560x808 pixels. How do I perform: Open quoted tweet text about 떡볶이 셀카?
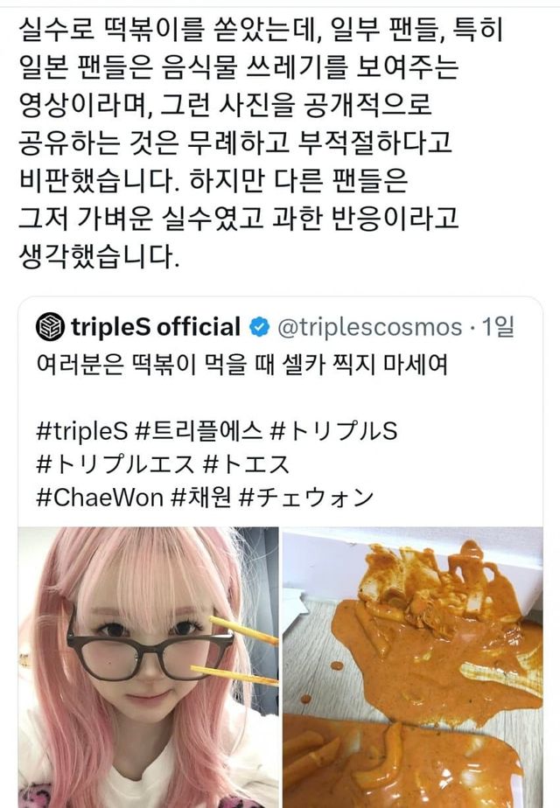click(x=242, y=365)
